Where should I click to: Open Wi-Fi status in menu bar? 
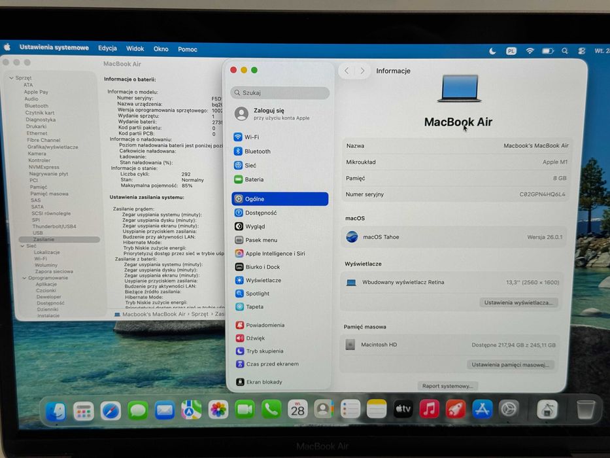pyautogui.click(x=530, y=51)
